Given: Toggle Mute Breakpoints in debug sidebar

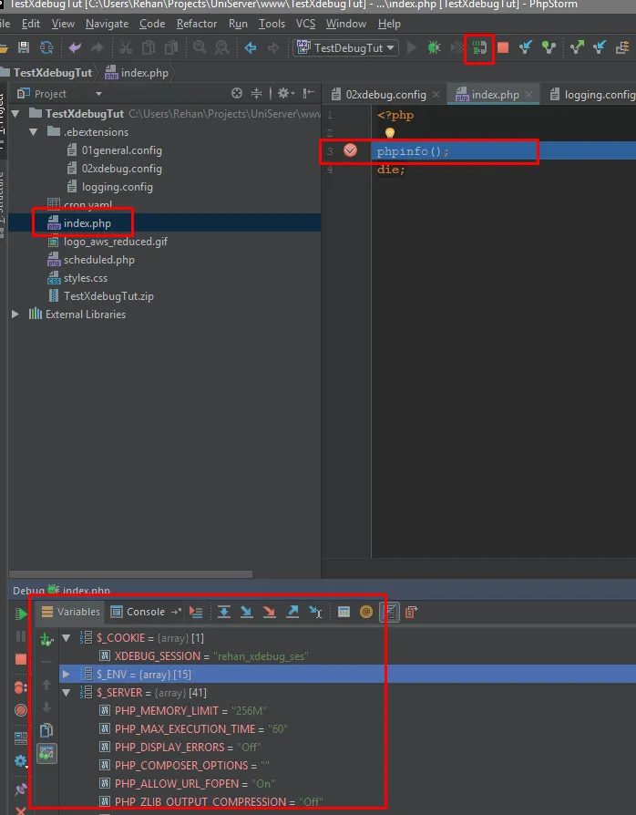Looking at the screenshot, I should [x=21, y=709].
